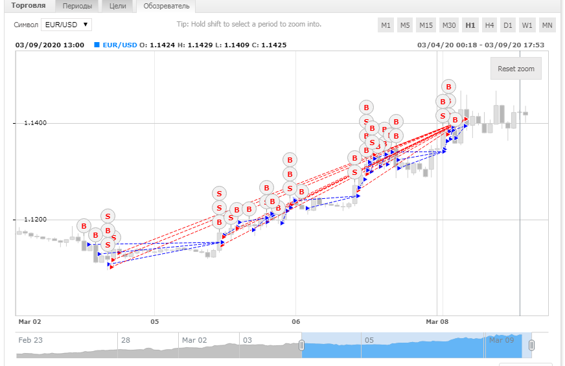Image resolution: width=565 pixels, height=366 pixels.
Task: Click the S marker below two B markers near 06
Action: coord(290,189)
